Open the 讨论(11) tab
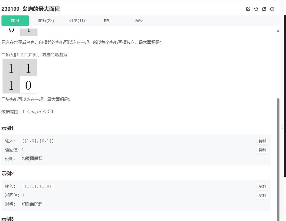The image size is (286, 221). pos(77,20)
